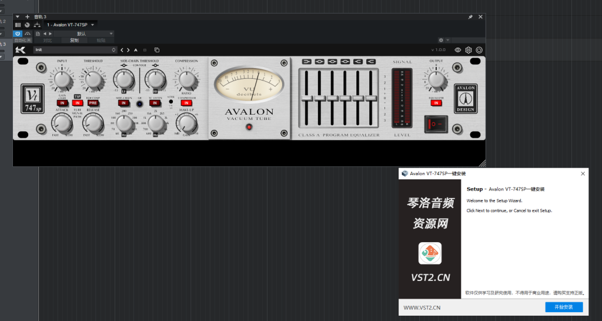Click the header gear settings icon
This screenshot has width=602, height=321.
[x=441, y=40]
